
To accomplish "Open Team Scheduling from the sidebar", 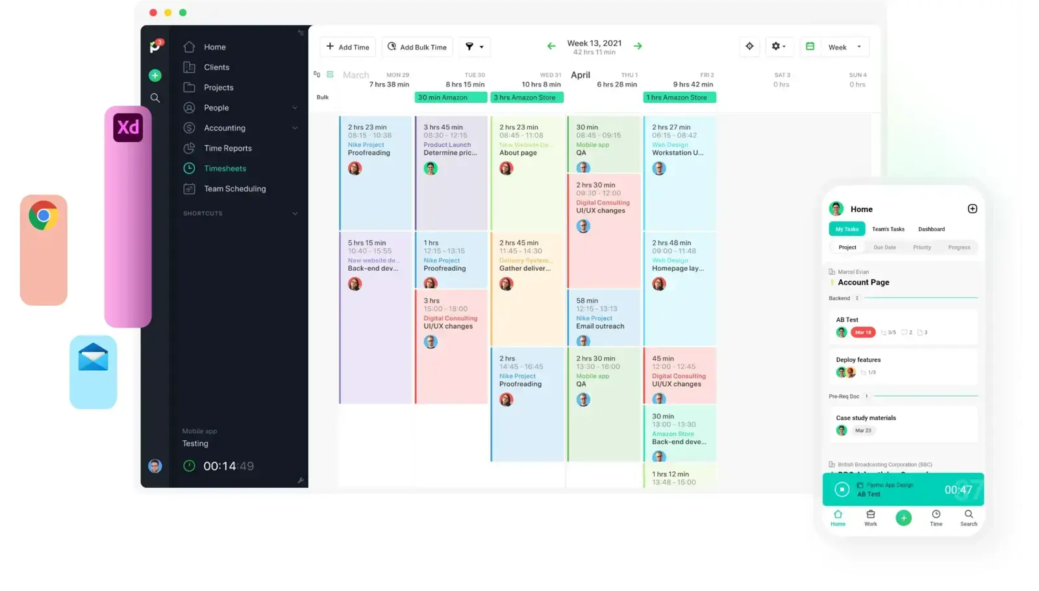I will [234, 188].
